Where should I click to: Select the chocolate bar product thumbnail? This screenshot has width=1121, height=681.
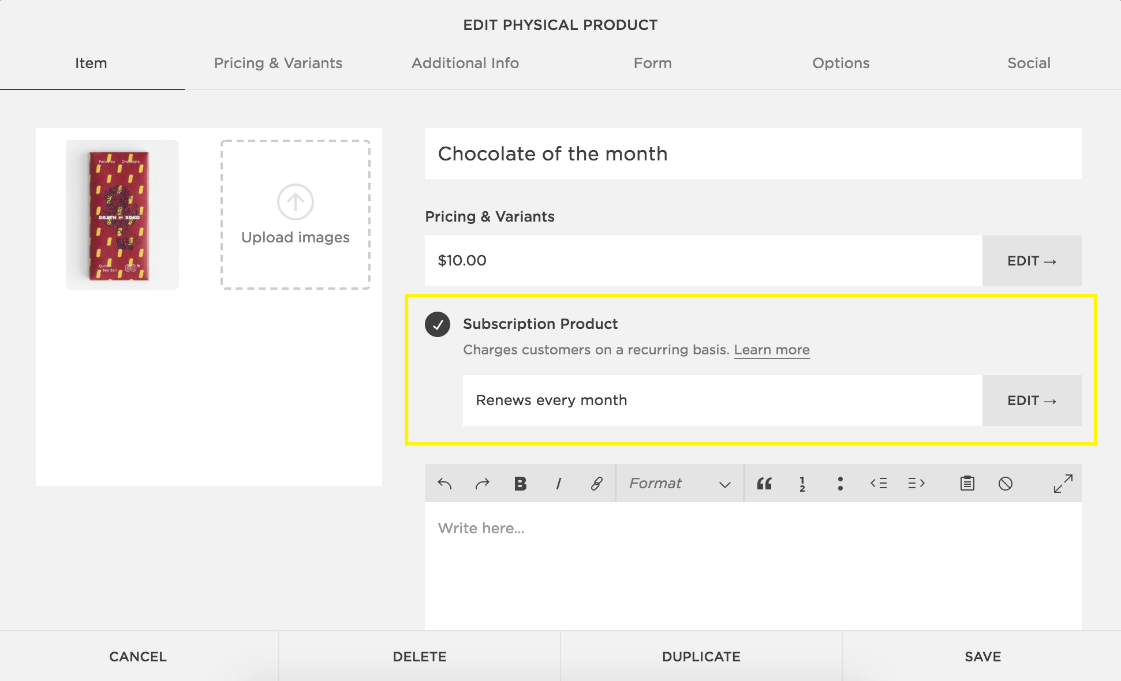pos(122,215)
